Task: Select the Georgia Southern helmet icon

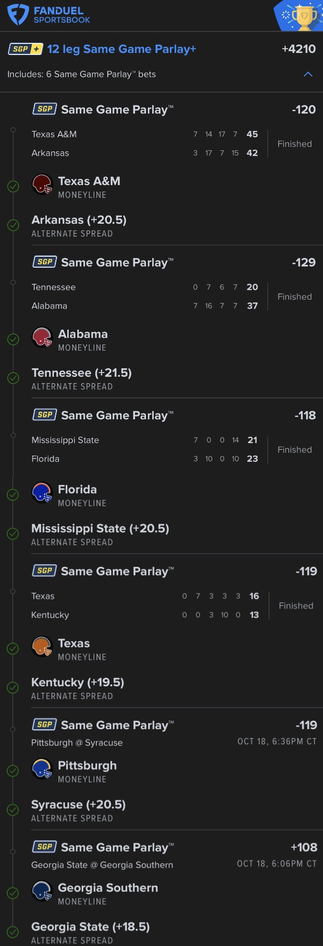Action: pyautogui.click(x=42, y=891)
